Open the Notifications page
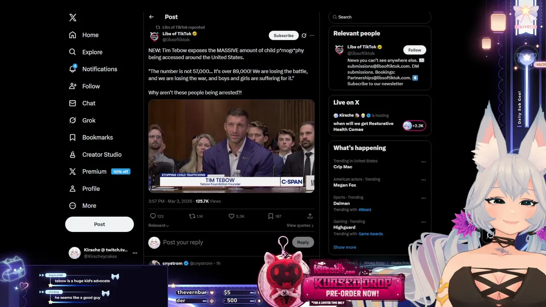Image resolution: width=546 pixels, height=307 pixels. coord(93,69)
